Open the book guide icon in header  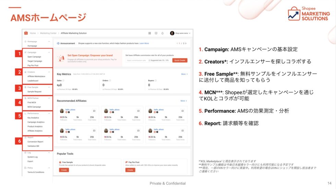coord(156,33)
